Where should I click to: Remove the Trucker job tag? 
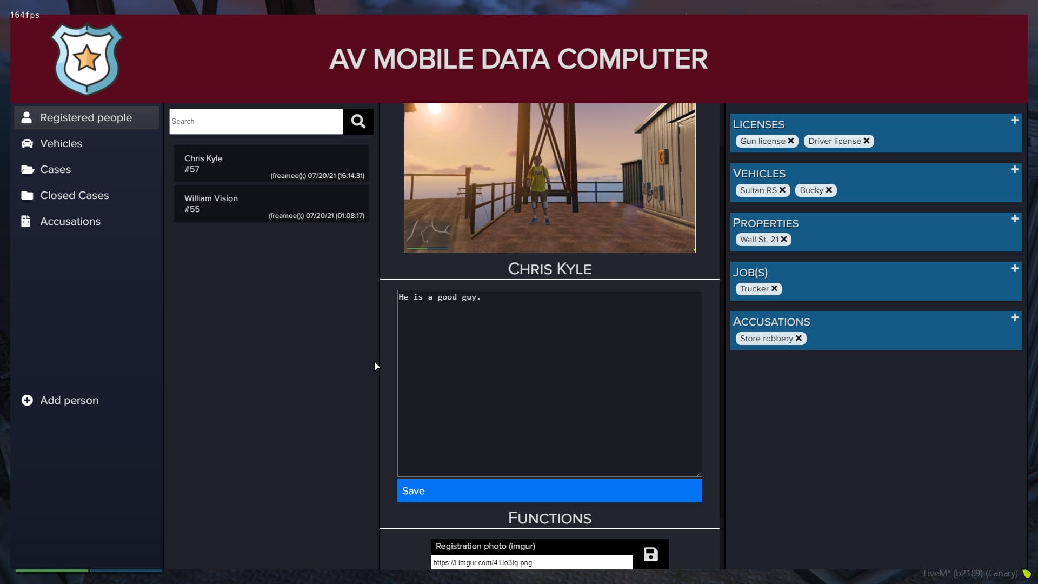click(774, 288)
